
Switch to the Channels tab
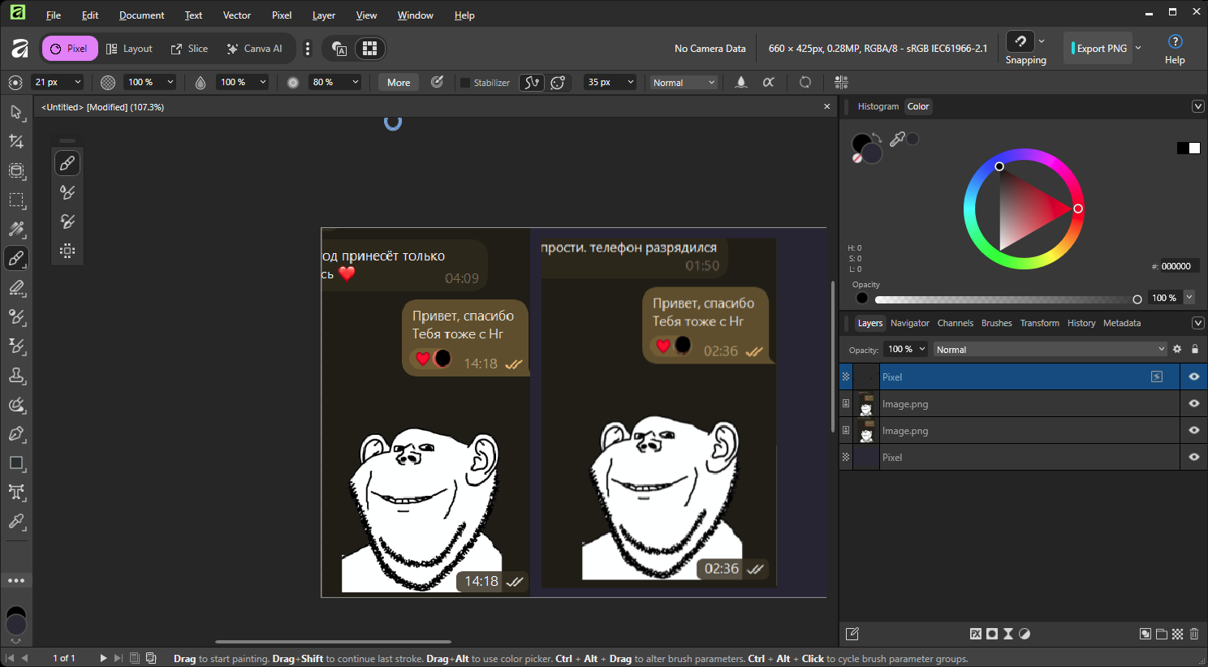[955, 323]
